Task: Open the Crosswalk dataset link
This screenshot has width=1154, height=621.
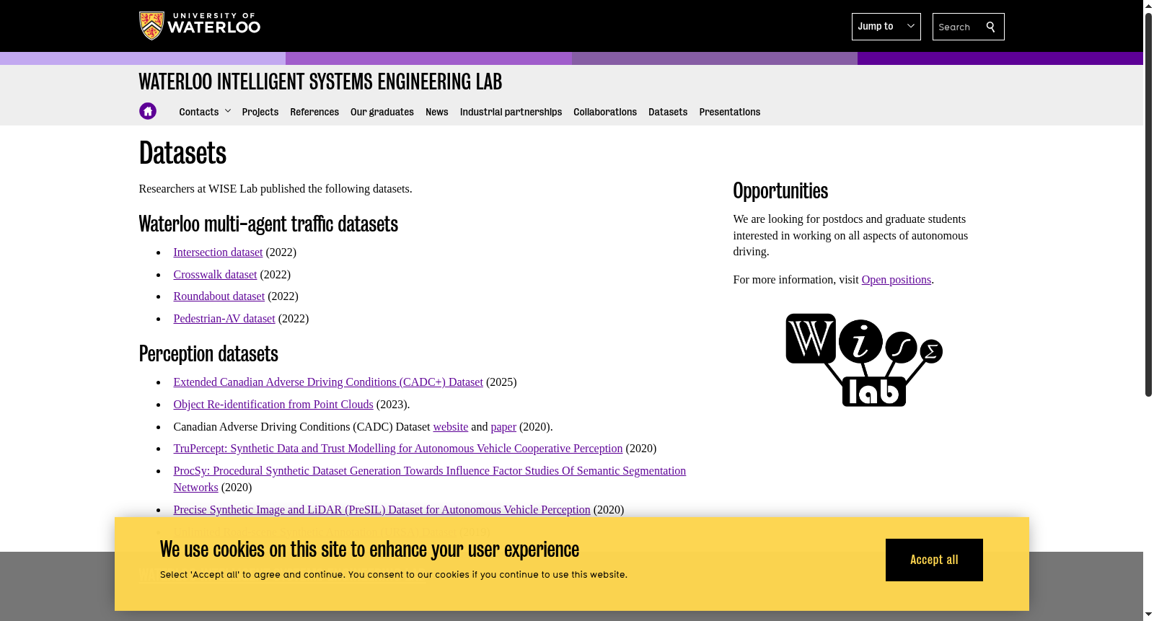Action: pyautogui.click(x=215, y=275)
